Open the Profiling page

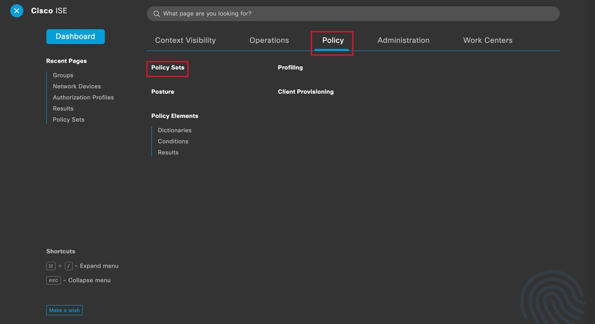tap(290, 67)
